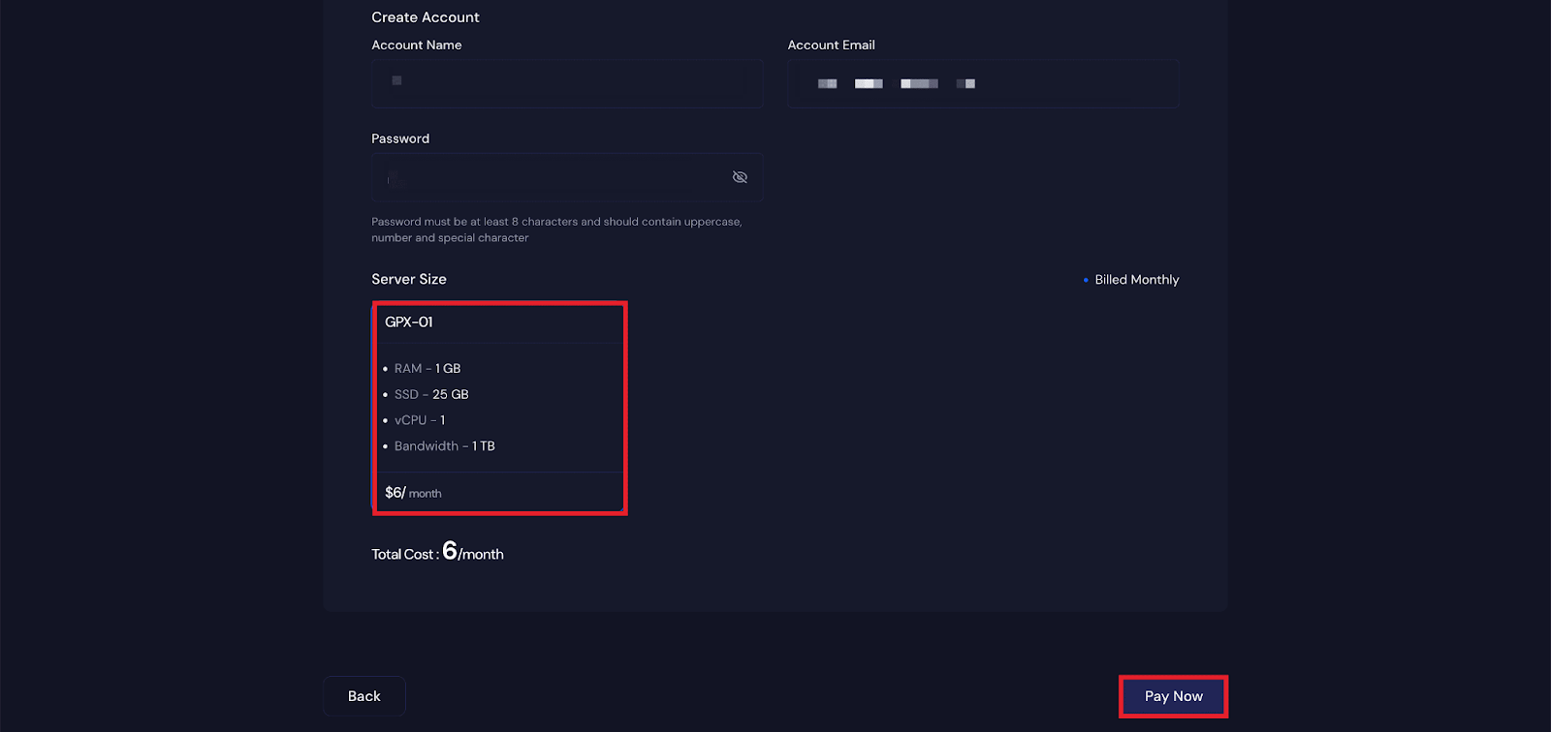The height and width of the screenshot is (732, 1551).
Task: Click the Billed Monthly text
Action: tap(1136, 280)
